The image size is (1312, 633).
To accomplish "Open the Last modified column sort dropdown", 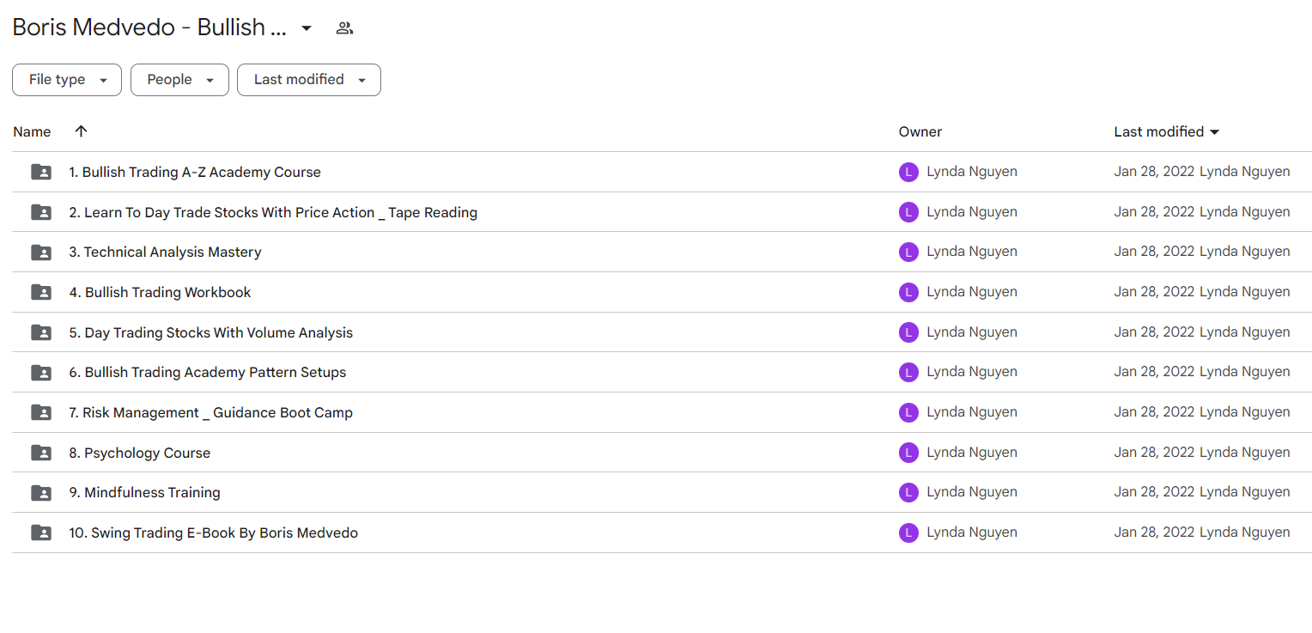I will click(1214, 132).
